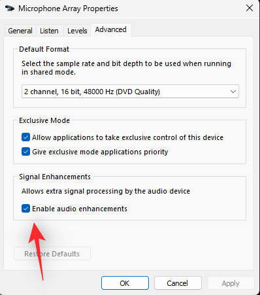260x295 pixels.
Task: Click the microphone icon in title bar
Action: point(10,9)
